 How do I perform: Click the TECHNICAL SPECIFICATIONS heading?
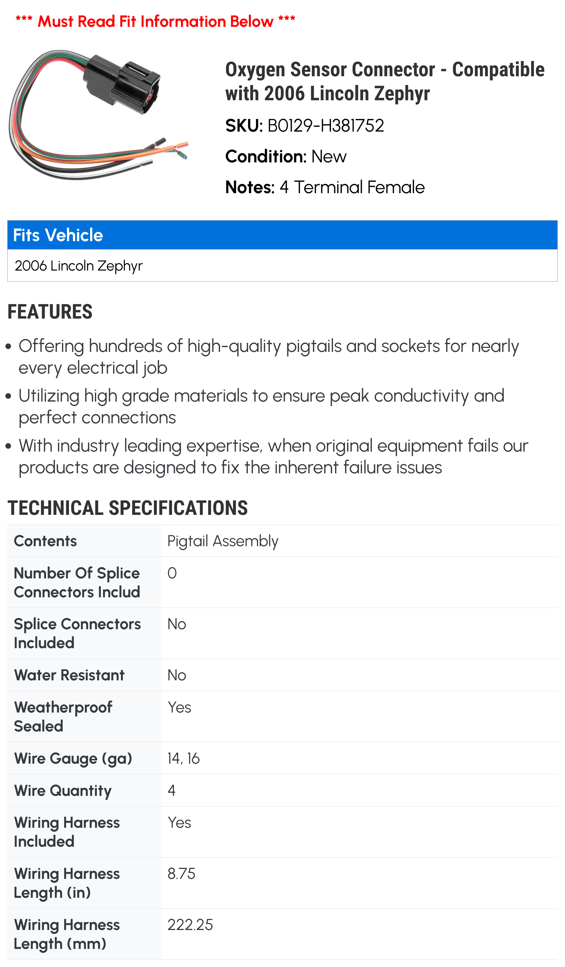click(x=128, y=508)
